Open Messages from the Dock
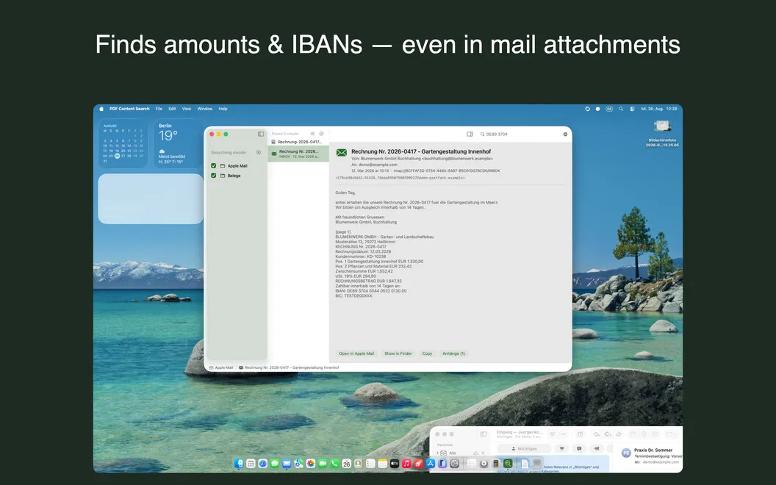 click(275, 464)
